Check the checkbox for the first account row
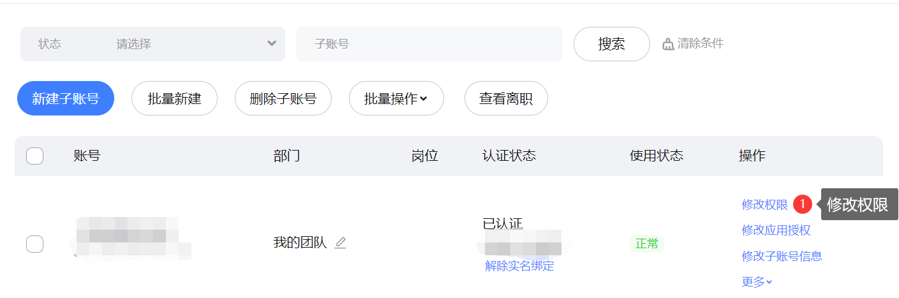Viewport: 899px width, 298px height. (x=34, y=244)
